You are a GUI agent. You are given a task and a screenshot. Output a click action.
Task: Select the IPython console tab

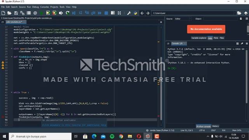click(203, 126)
